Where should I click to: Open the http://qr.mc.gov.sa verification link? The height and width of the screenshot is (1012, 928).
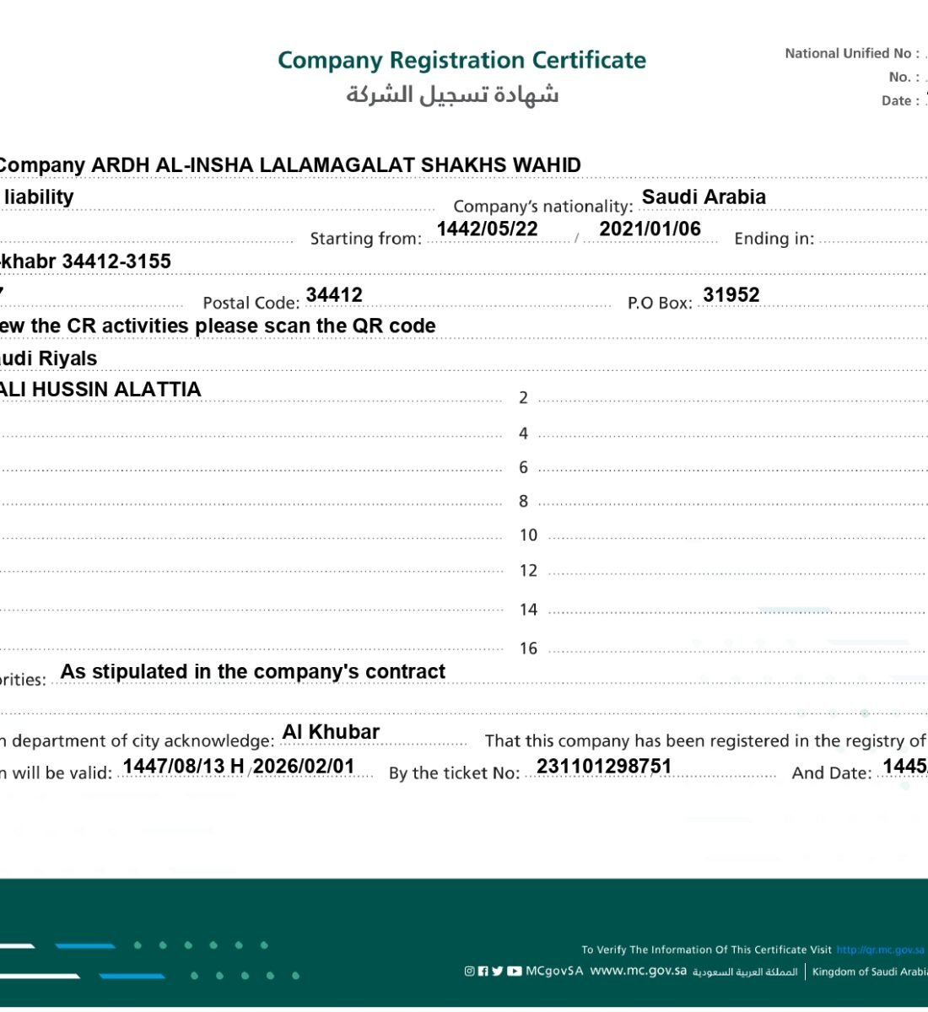coord(881,950)
